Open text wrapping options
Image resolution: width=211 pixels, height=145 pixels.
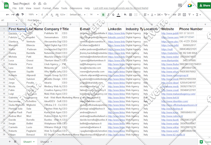coord(160,15)
